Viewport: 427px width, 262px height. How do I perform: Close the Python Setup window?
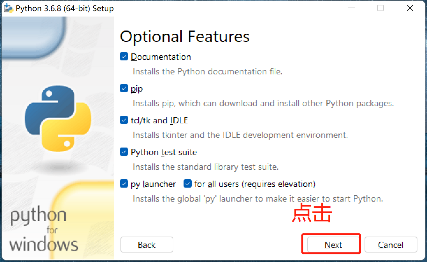click(410, 8)
